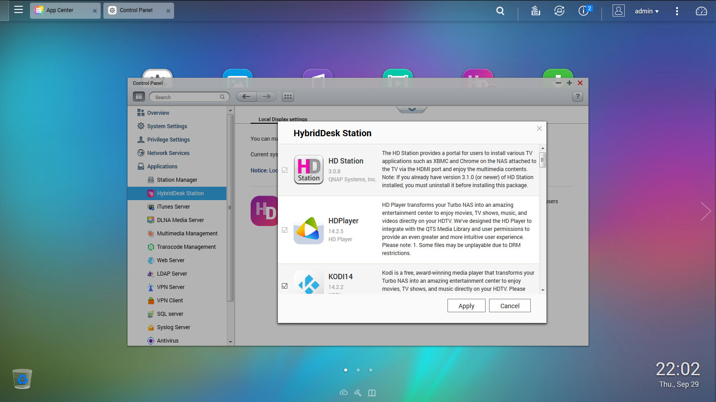This screenshot has width=716, height=402.
Task: Toggle the HD Station checkbox
Action: 285,170
